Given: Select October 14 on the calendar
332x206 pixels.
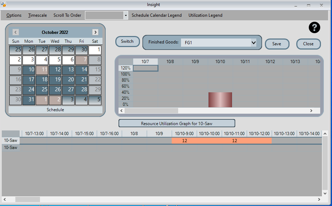Looking at the screenshot, I should (x=81, y=70).
